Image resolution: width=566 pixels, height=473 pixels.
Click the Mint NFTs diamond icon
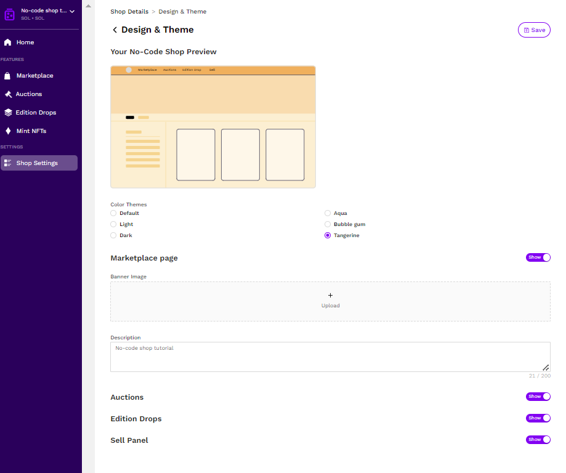point(8,131)
